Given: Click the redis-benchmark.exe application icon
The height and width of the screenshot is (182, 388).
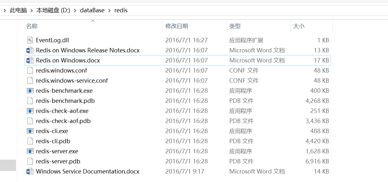Looking at the screenshot, I should point(30,91).
